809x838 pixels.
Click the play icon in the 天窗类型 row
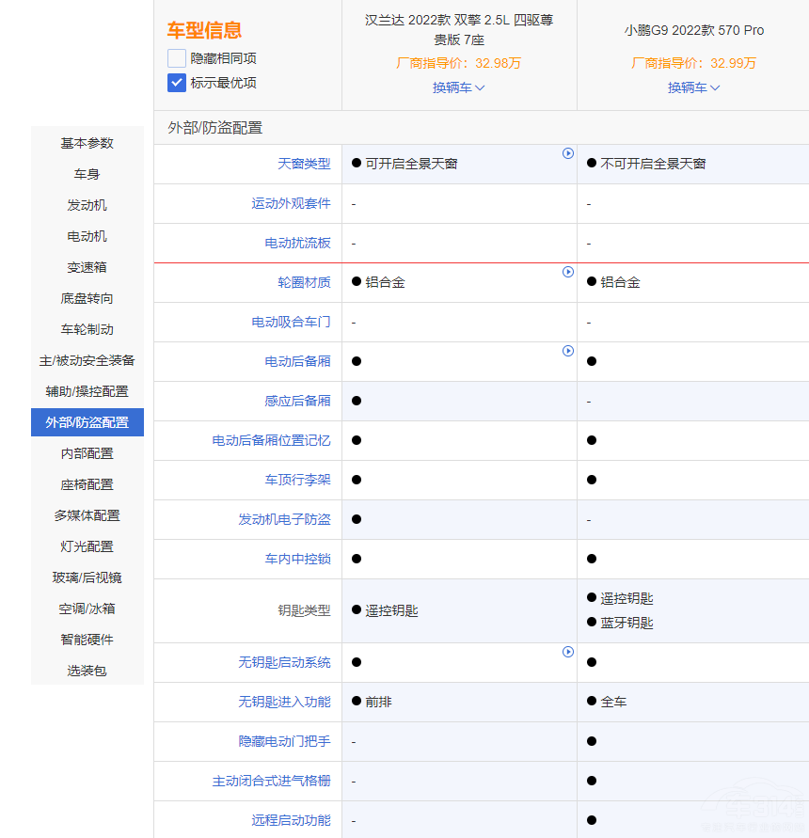(x=568, y=153)
